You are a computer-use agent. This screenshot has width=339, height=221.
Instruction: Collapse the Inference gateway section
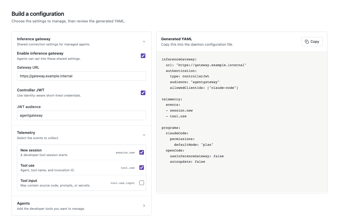[144, 41]
